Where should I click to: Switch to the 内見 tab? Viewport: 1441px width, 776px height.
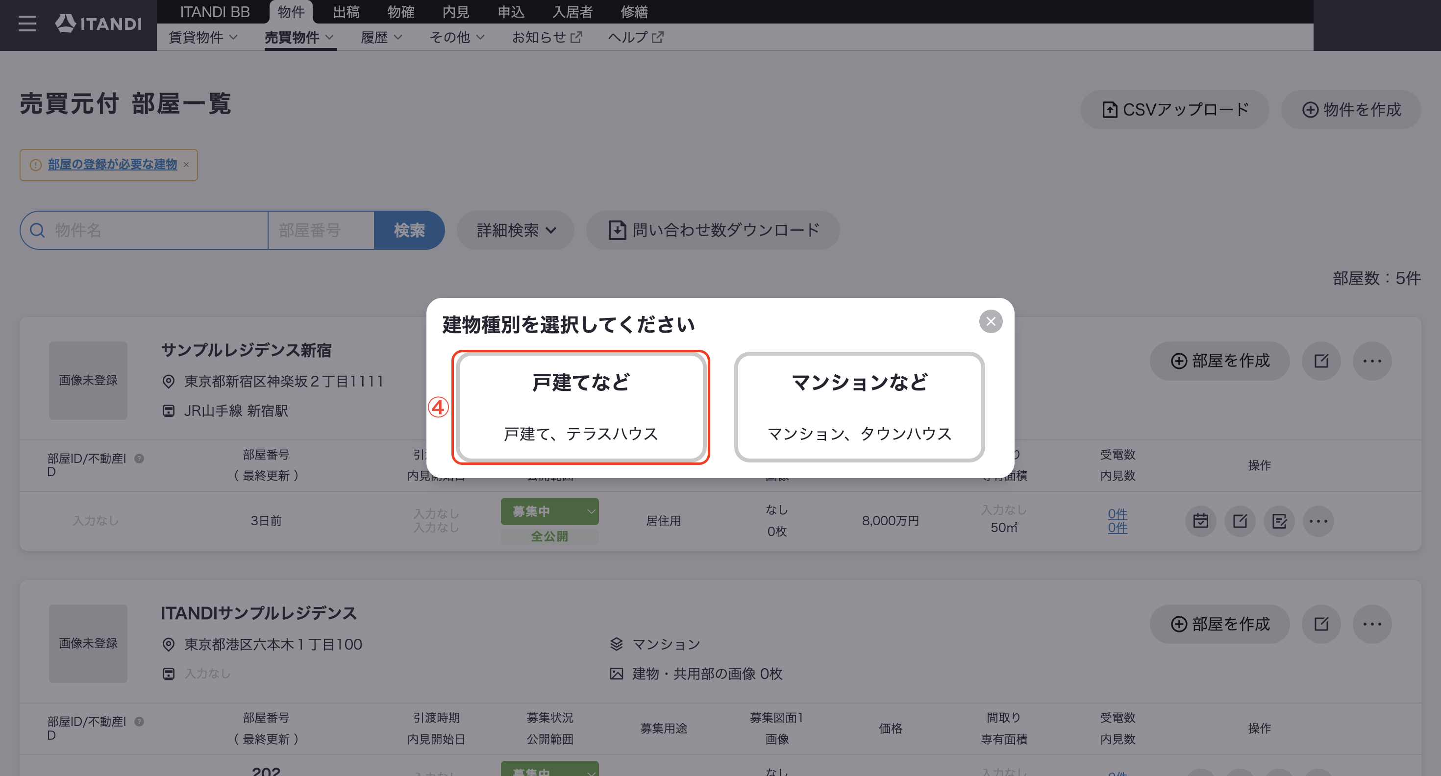[455, 12]
